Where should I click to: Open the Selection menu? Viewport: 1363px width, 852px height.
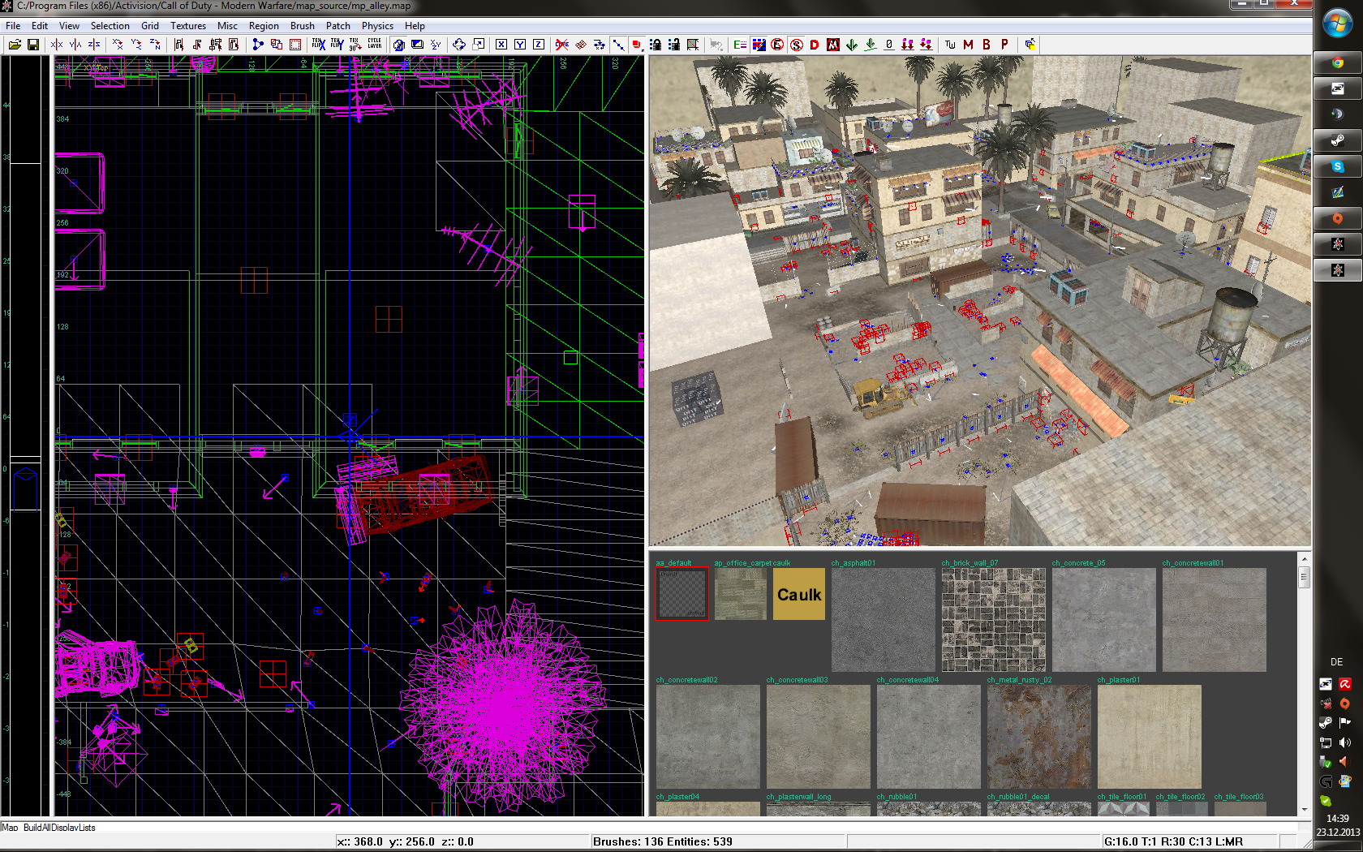pos(110,26)
